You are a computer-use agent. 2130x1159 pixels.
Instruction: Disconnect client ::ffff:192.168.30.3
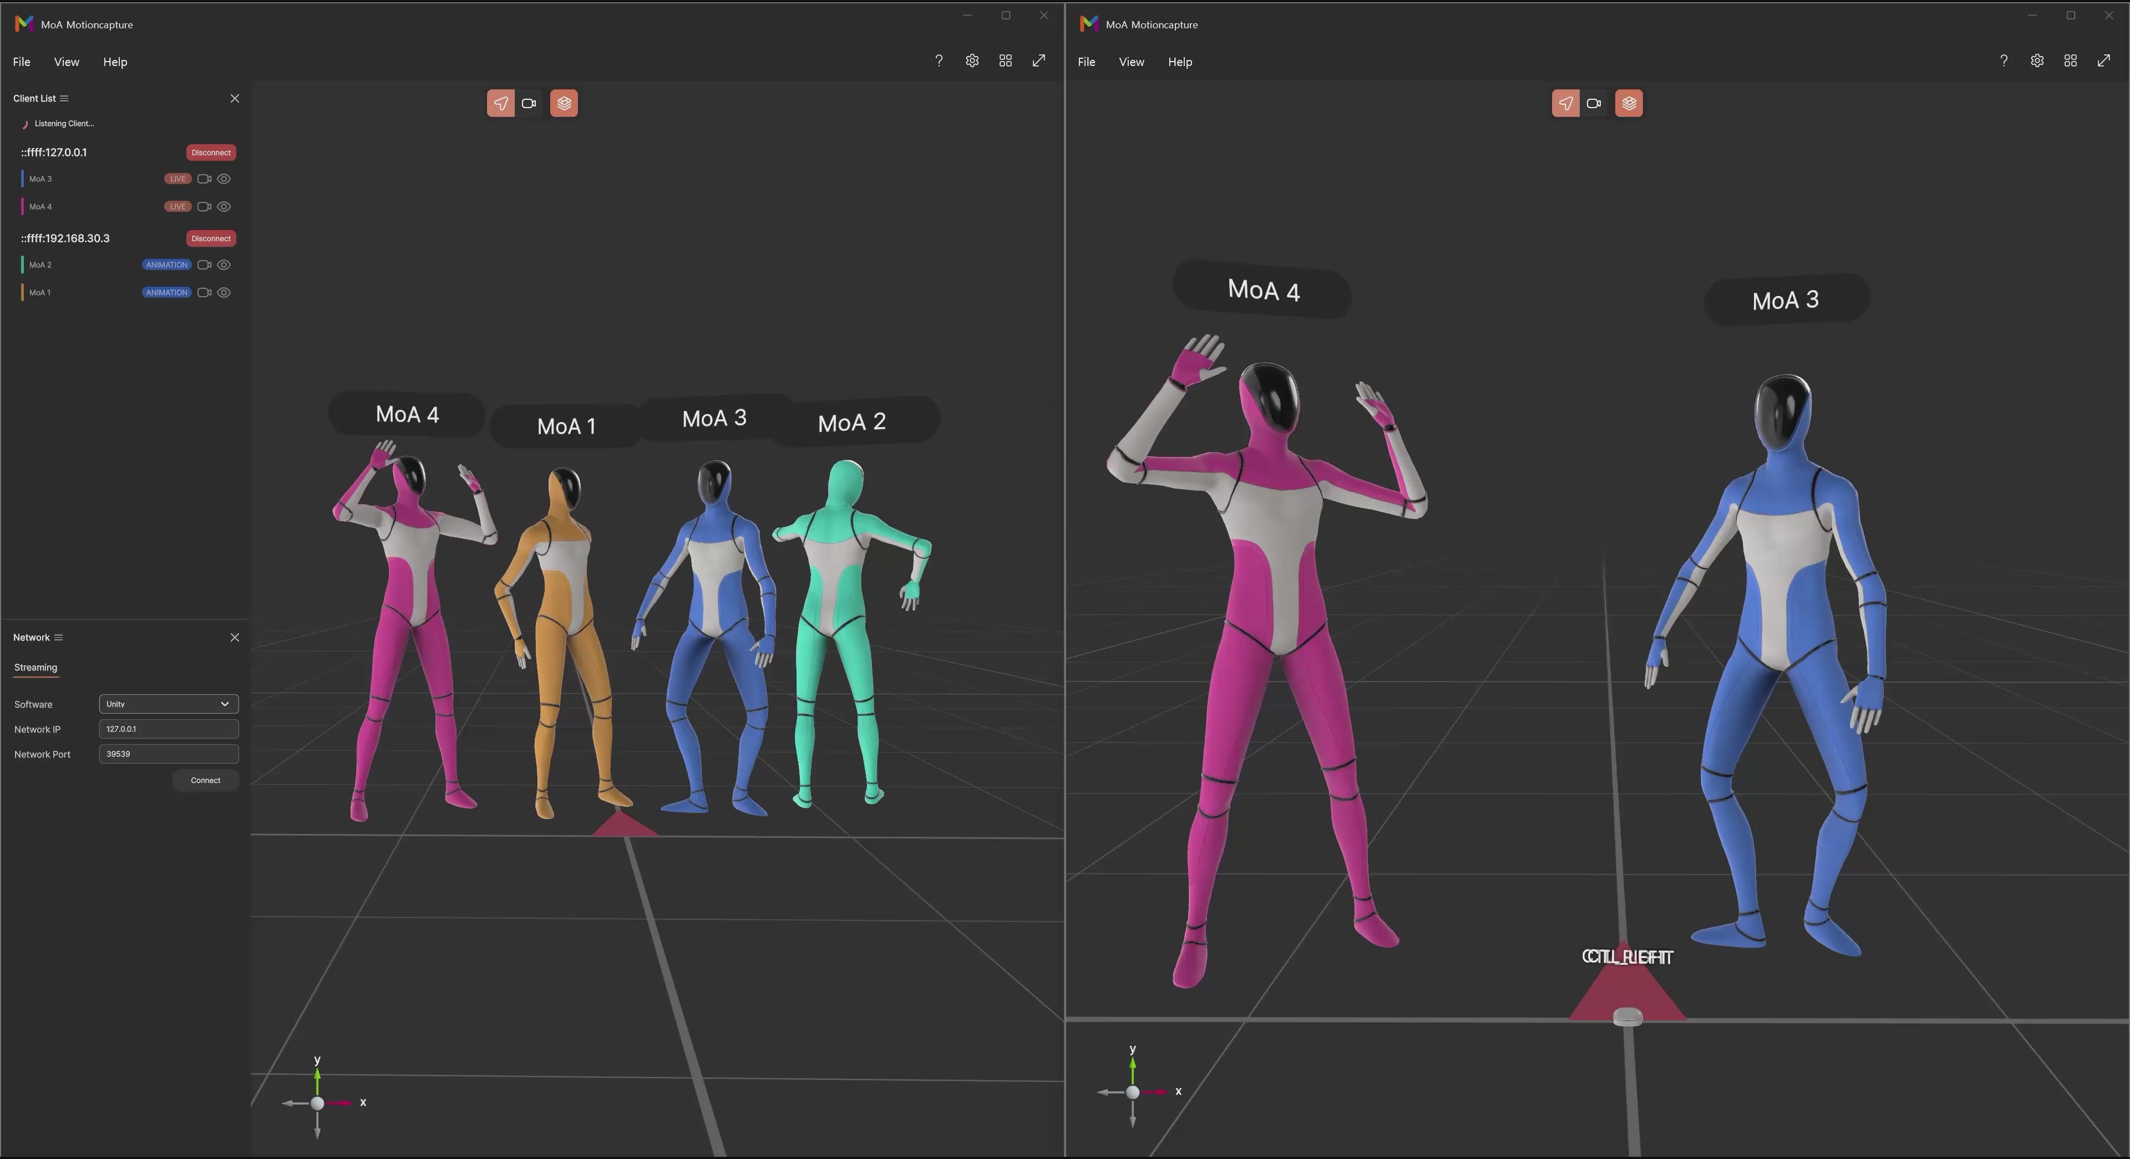click(211, 238)
